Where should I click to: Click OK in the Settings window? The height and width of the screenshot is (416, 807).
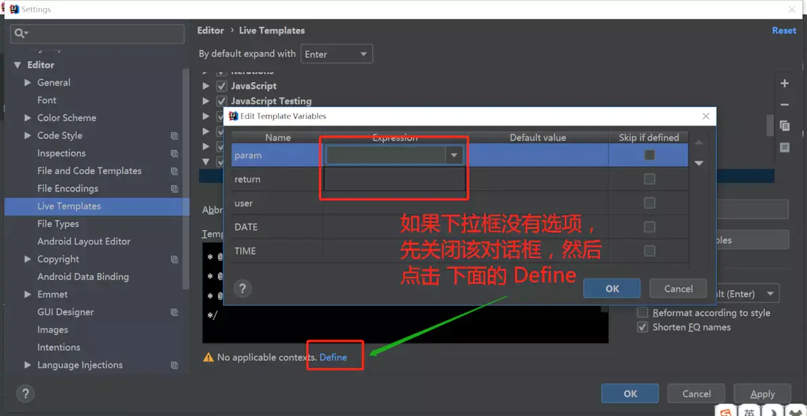630,394
